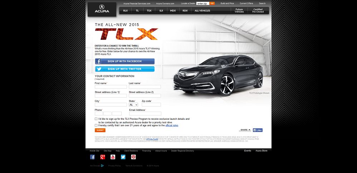Click Street address Line 2 field
The height and width of the screenshot is (173, 357).
coord(145,96)
